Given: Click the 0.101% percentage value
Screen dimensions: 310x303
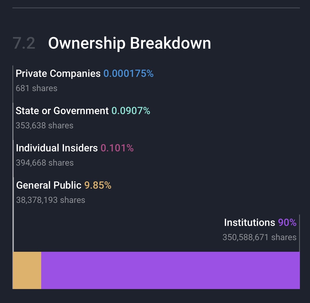Looking at the screenshot, I should [117, 148].
